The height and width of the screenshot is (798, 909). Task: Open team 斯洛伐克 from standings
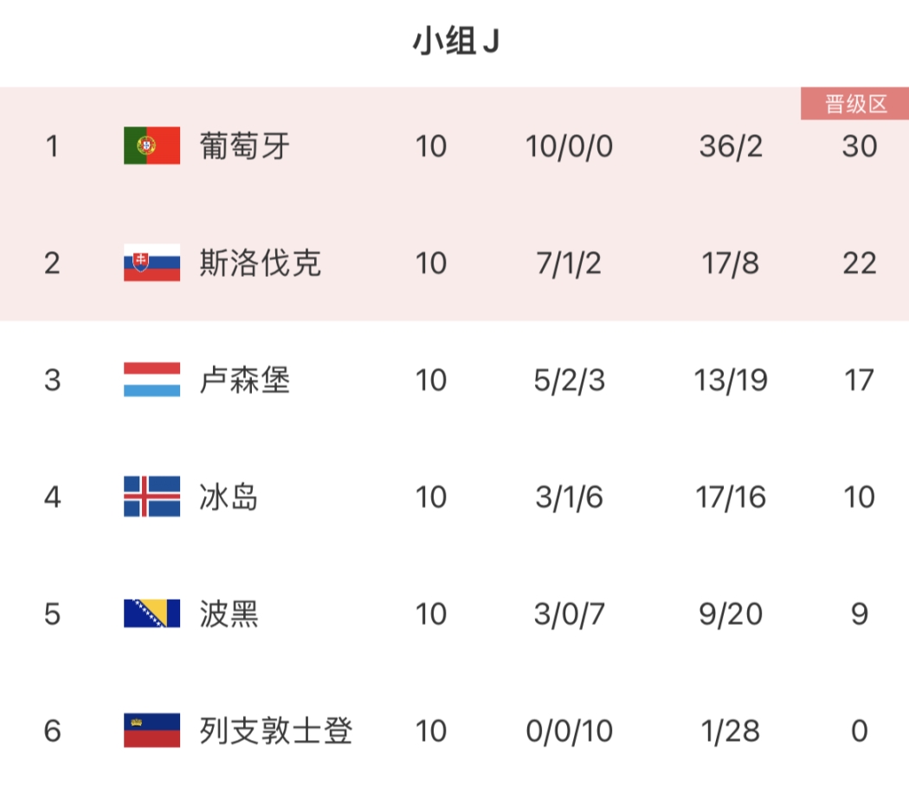(260, 263)
